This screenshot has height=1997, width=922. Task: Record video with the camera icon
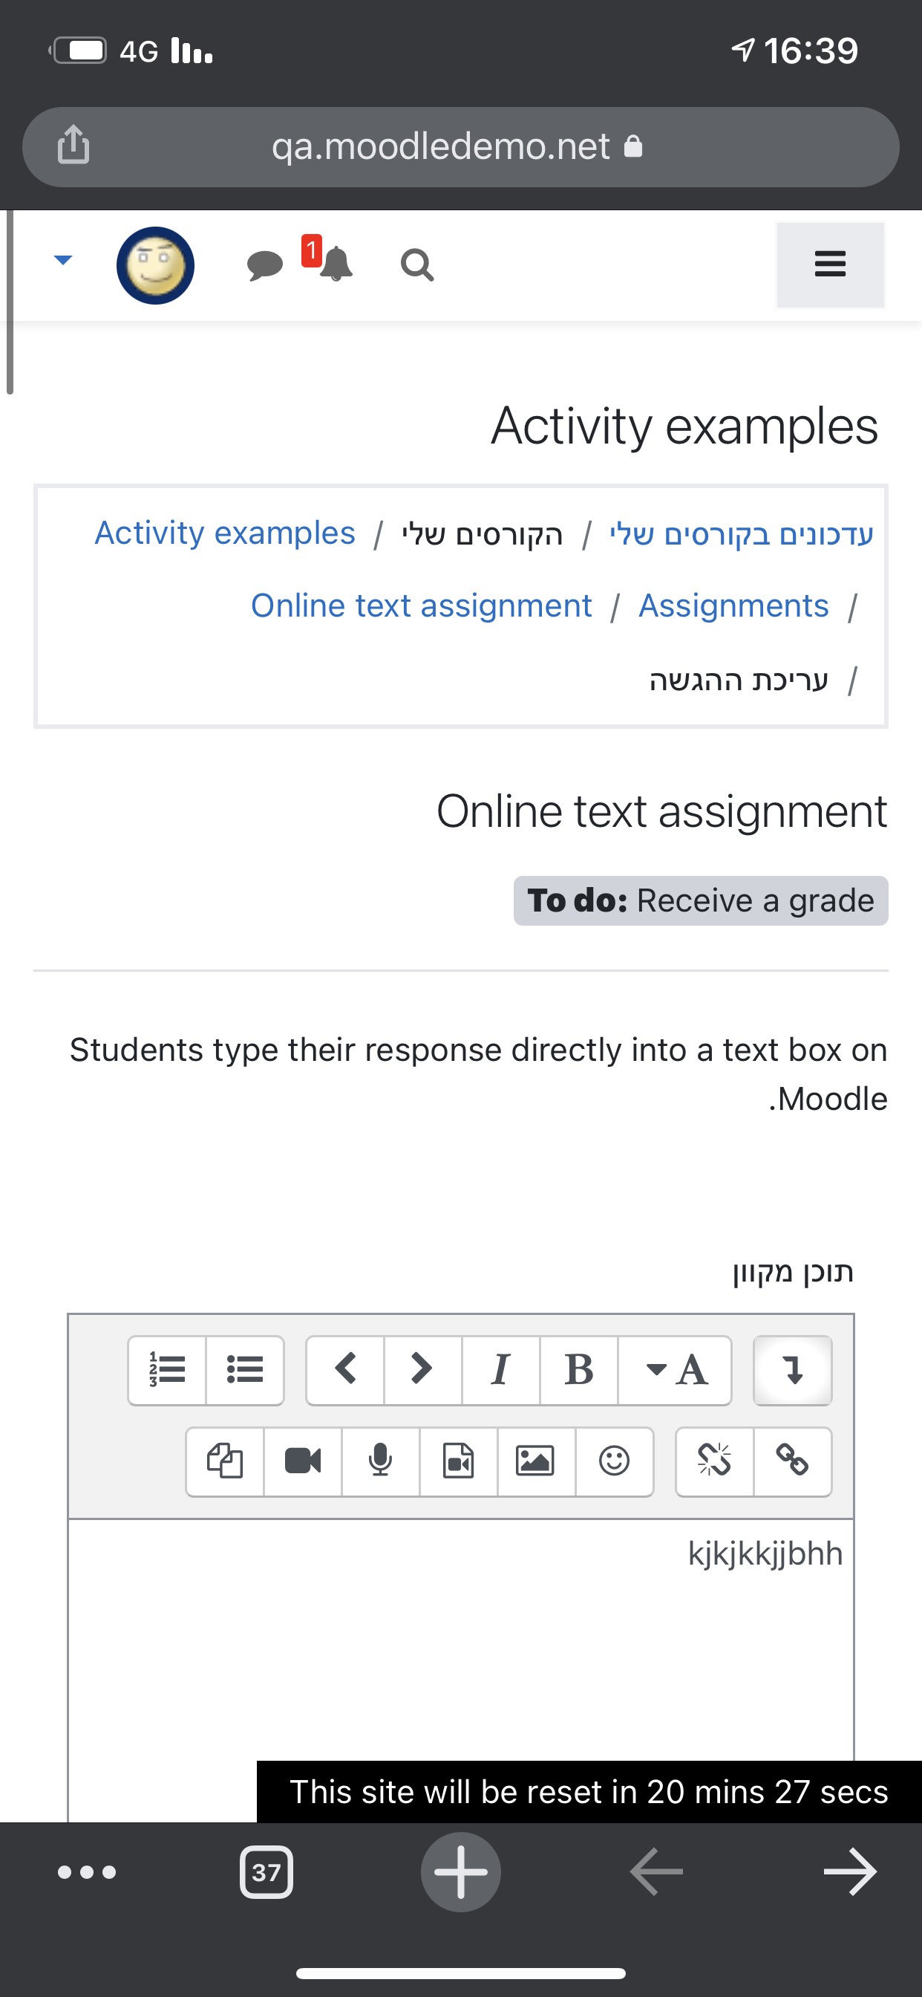[x=303, y=1461]
